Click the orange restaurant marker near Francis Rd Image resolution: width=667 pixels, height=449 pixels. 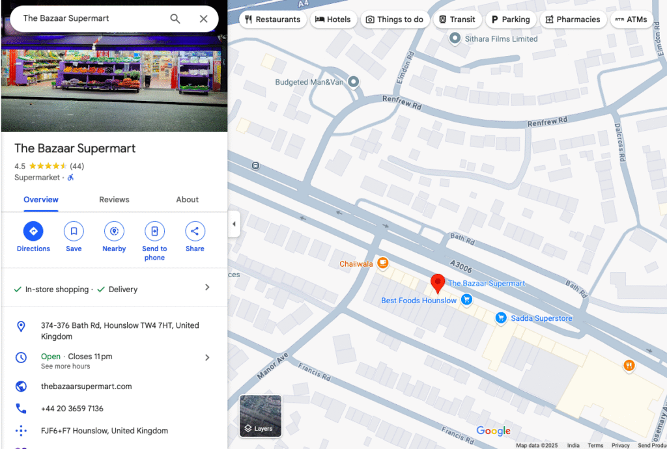coord(629,365)
